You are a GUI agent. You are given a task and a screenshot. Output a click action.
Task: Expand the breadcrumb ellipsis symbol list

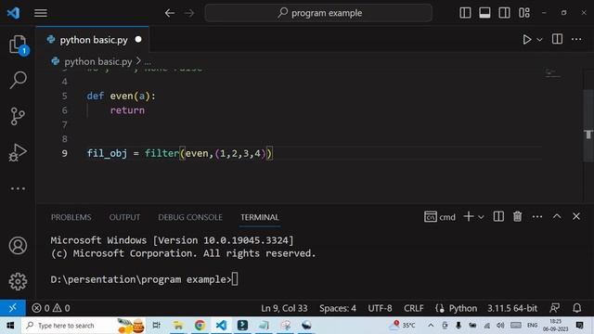pyautogui.click(x=148, y=62)
